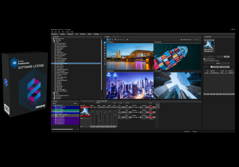Click the hand tool icon in preview sidebar

105,48
